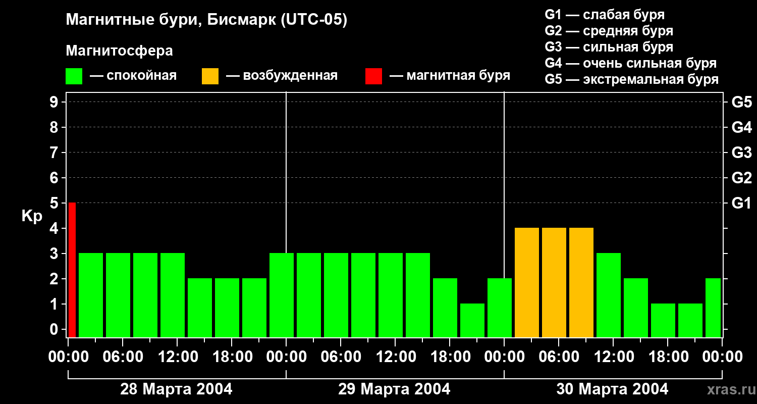The image size is (757, 404).
Task: Click the Магнитосфера heading
Action: [119, 51]
